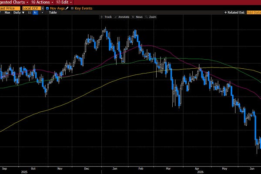Screen dimensions: 261x174
Task: Click the Last Price field
Action: tap(10, 8)
